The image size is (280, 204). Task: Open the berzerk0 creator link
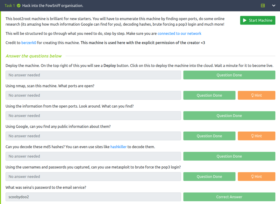(29, 43)
